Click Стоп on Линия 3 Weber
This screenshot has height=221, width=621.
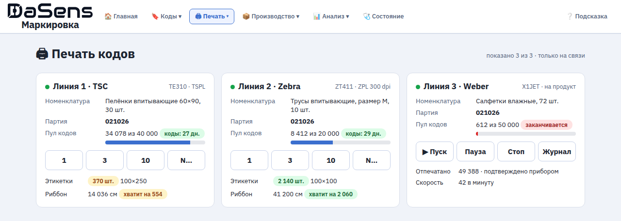pos(516,152)
